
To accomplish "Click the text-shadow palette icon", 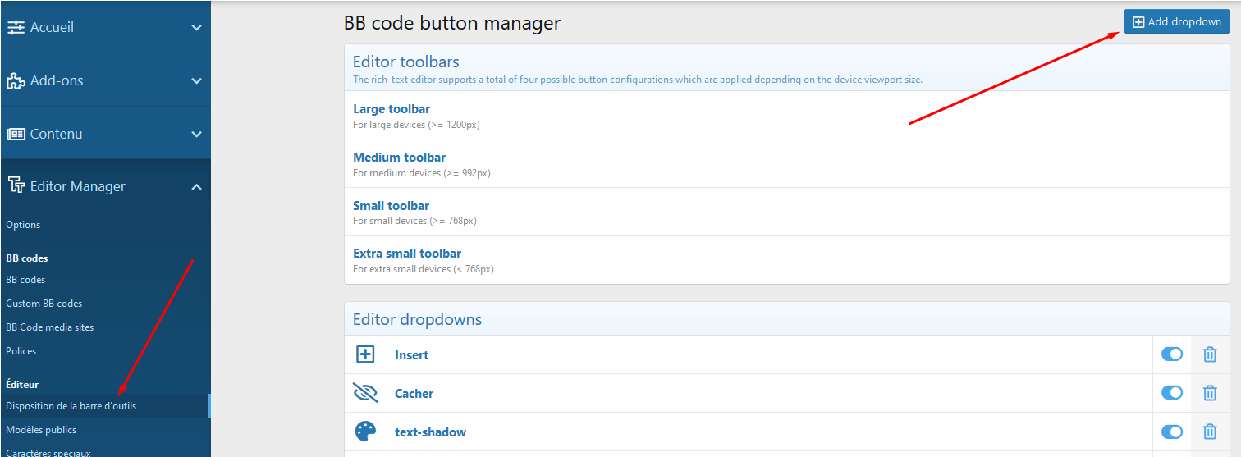I will (x=365, y=432).
